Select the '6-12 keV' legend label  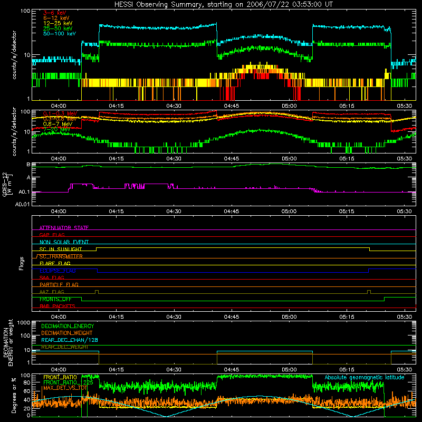pyautogui.click(x=56, y=18)
